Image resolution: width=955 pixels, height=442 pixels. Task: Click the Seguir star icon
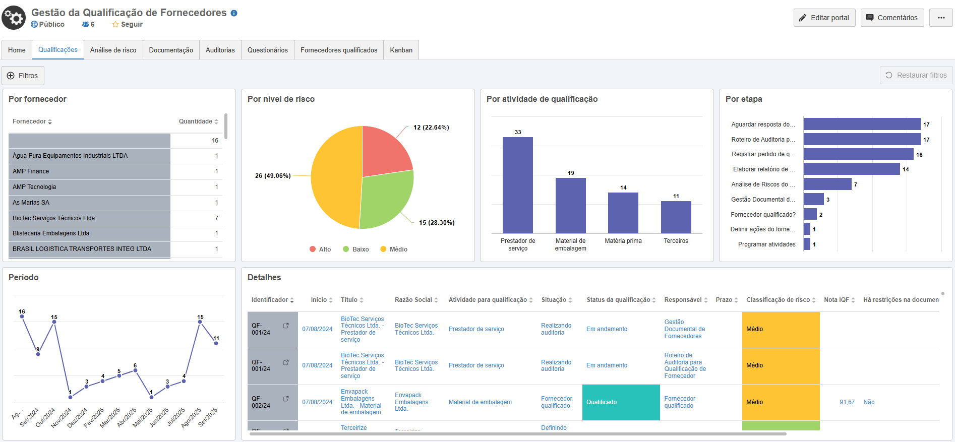(x=115, y=25)
